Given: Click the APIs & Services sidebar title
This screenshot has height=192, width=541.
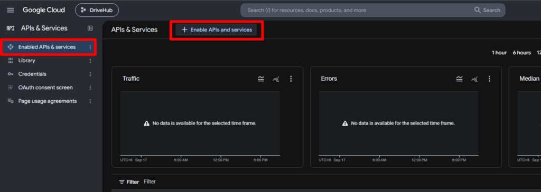Looking at the screenshot, I should [x=44, y=28].
